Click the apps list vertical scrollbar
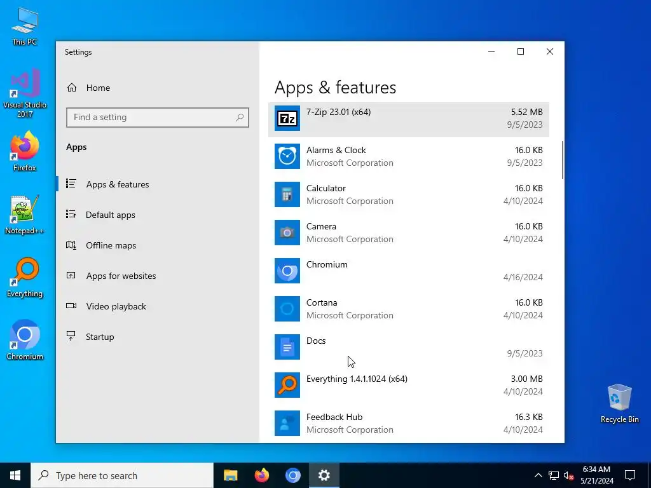This screenshot has width=651, height=488. click(563, 160)
